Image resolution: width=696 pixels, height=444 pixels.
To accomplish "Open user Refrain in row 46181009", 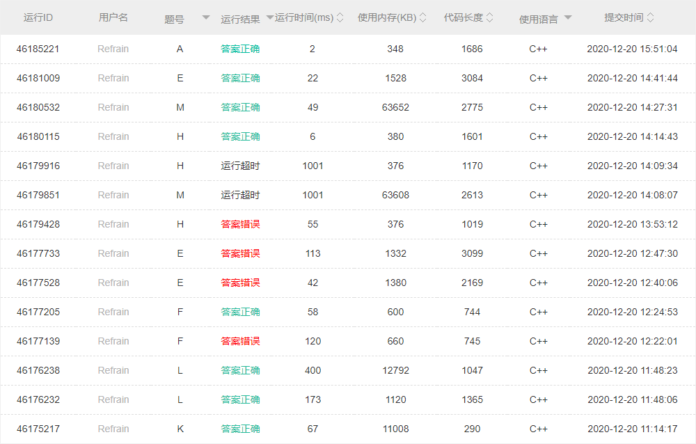I will tap(113, 79).
